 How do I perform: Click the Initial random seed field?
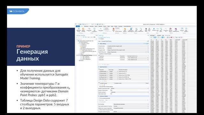[129, 94]
